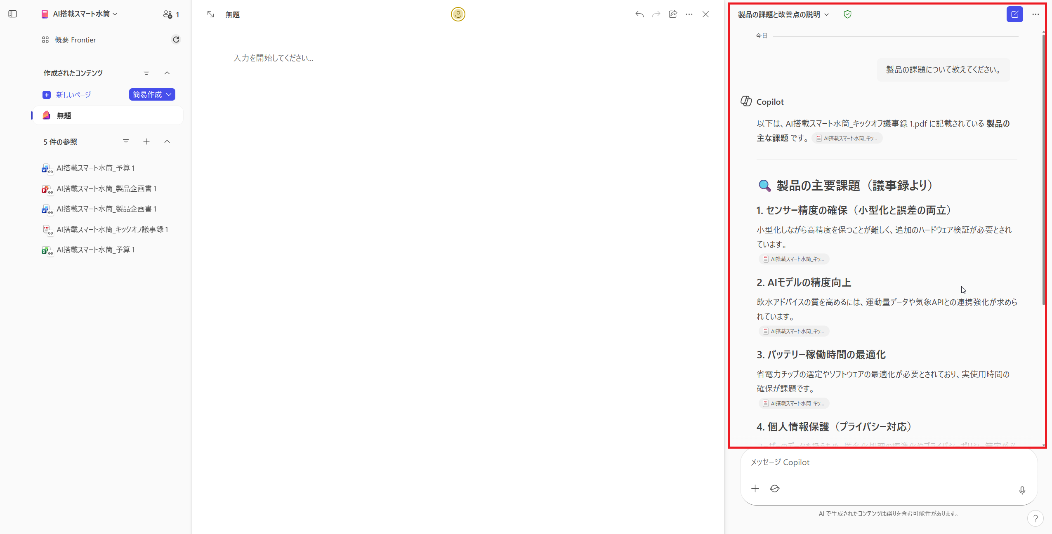Collapse the 作成されたコンテンツ section
This screenshot has height=534, width=1052.
167,73
